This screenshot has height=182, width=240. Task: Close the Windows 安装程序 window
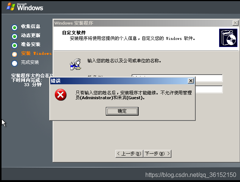coord(235,23)
